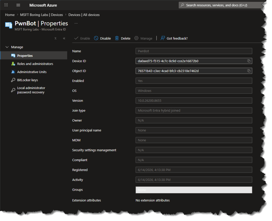The image size is (272, 221).
Task: Open the Got feedback? link
Action: pyautogui.click(x=174, y=38)
